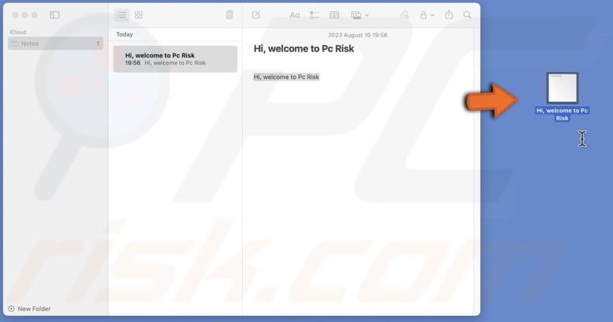
Task: Select the Notes folder in sidebar
Action: click(56, 43)
